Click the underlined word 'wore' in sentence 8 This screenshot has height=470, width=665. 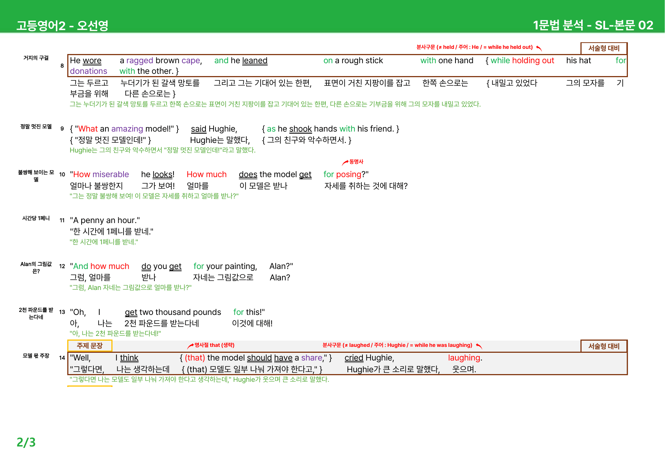[92, 61]
